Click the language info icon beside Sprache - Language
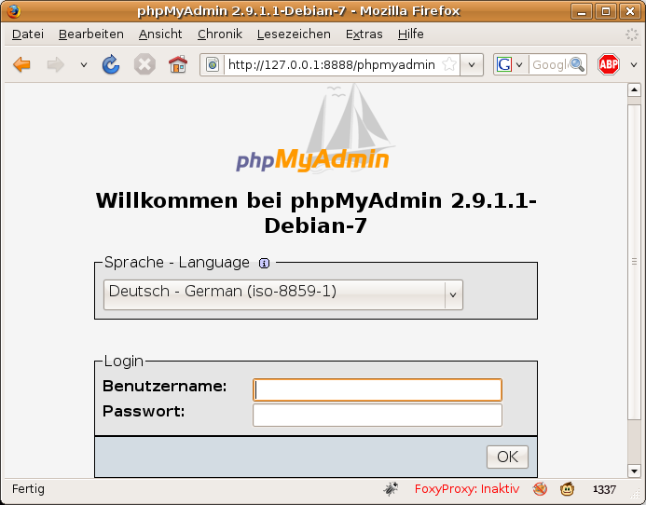Viewport: 646px width, 505px height. pos(264,263)
